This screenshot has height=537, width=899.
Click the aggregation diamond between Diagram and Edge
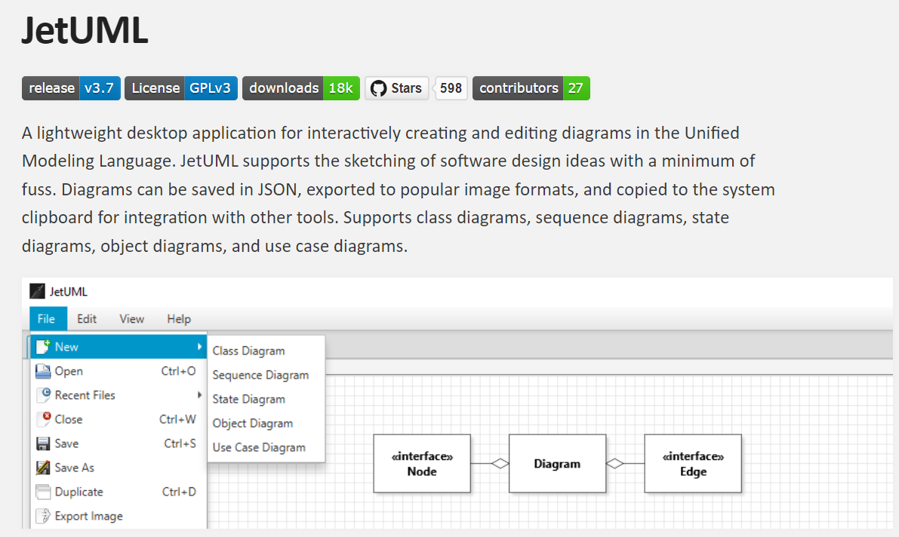615,463
